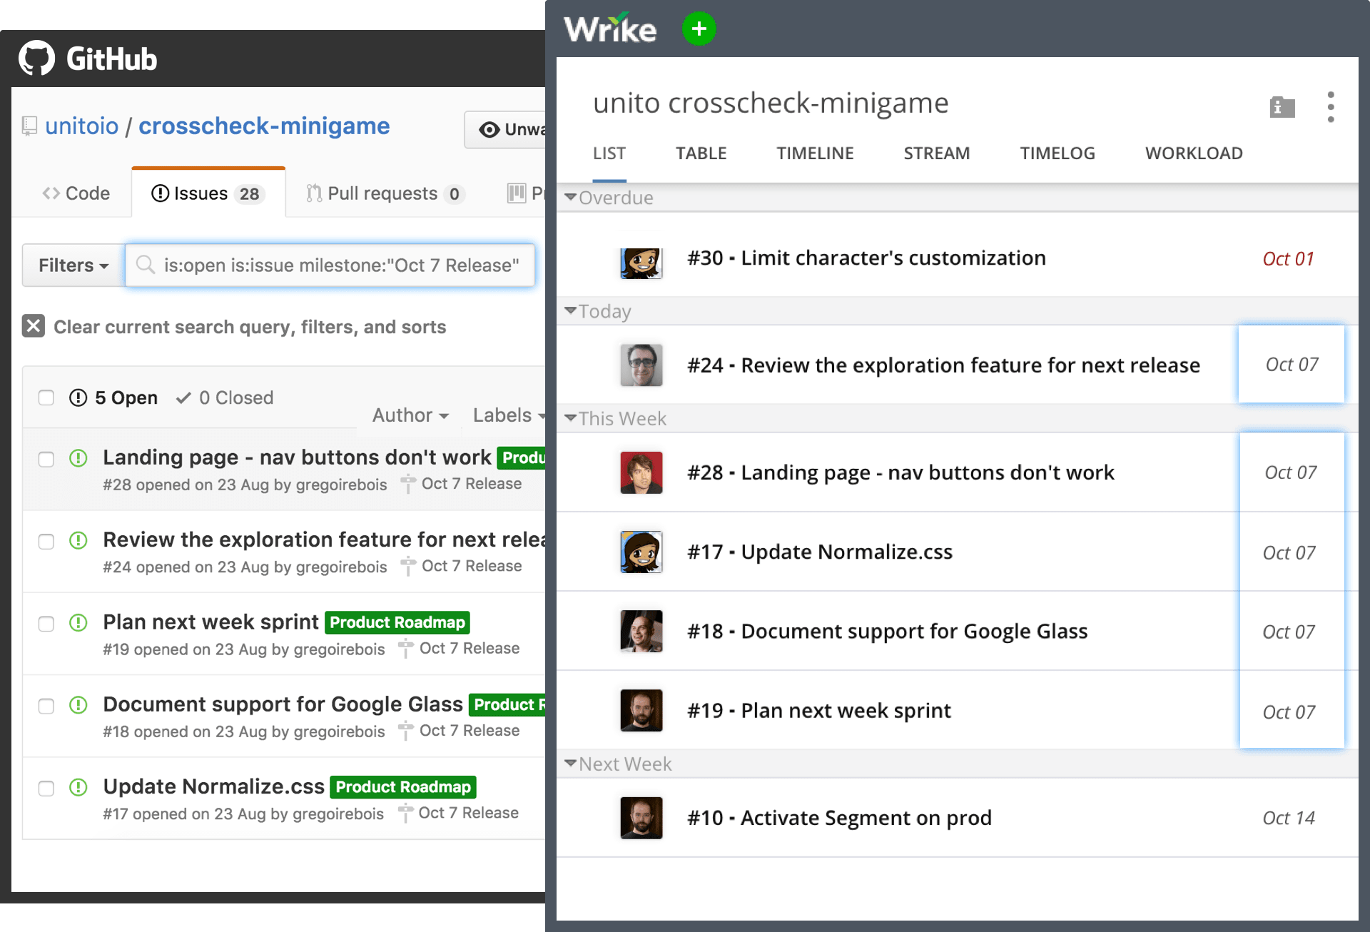Click the Oct 14 due date on task #10
The width and height of the screenshot is (1370, 932).
click(x=1289, y=819)
